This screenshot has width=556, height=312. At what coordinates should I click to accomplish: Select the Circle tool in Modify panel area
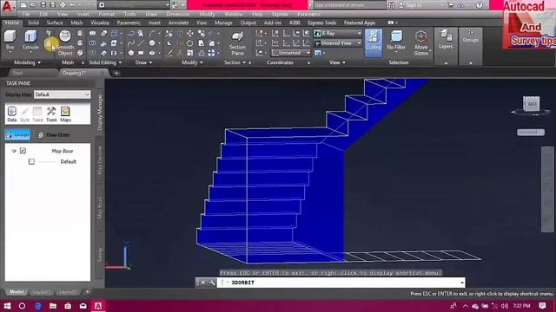click(190, 43)
